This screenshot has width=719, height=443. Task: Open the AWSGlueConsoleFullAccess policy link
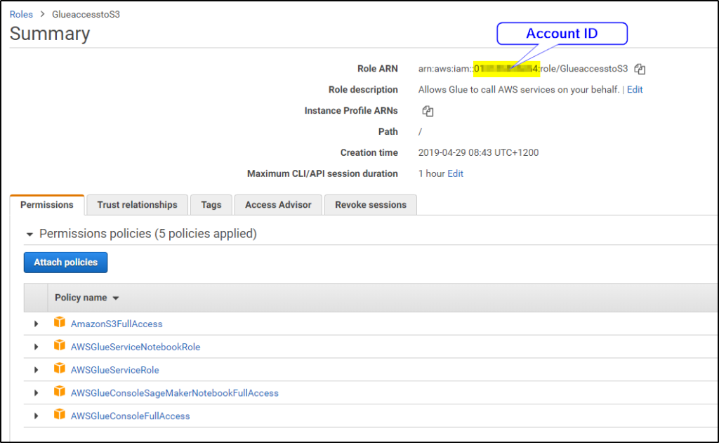[130, 416]
